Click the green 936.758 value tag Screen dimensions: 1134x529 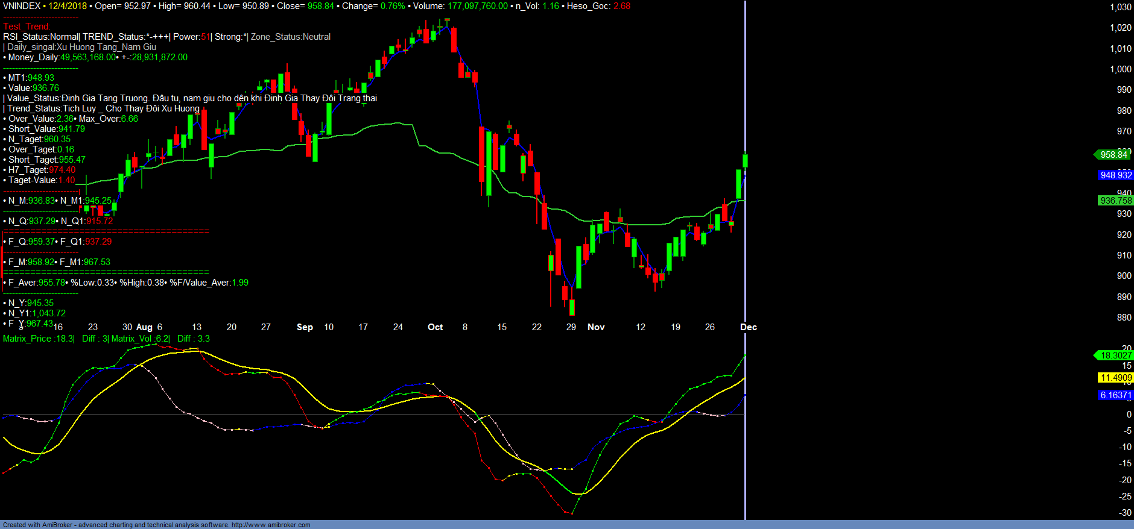pyautogui.click(x=1115, y=201)
